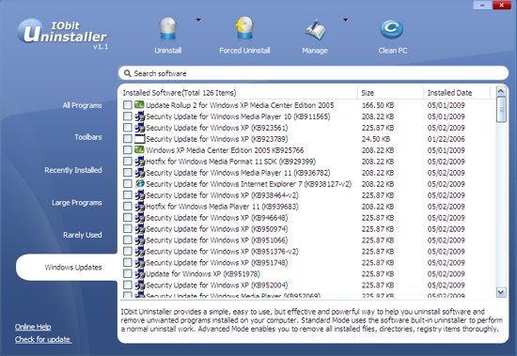
Task: Click blank window icon of KB923789 entry
Action: pyautogui.click(x=139, y=139)
